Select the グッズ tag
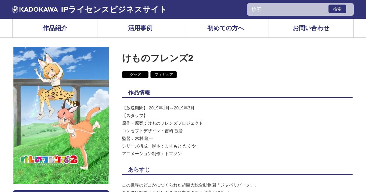This screenshot has height=192, width=366. [x=135, y=75]
